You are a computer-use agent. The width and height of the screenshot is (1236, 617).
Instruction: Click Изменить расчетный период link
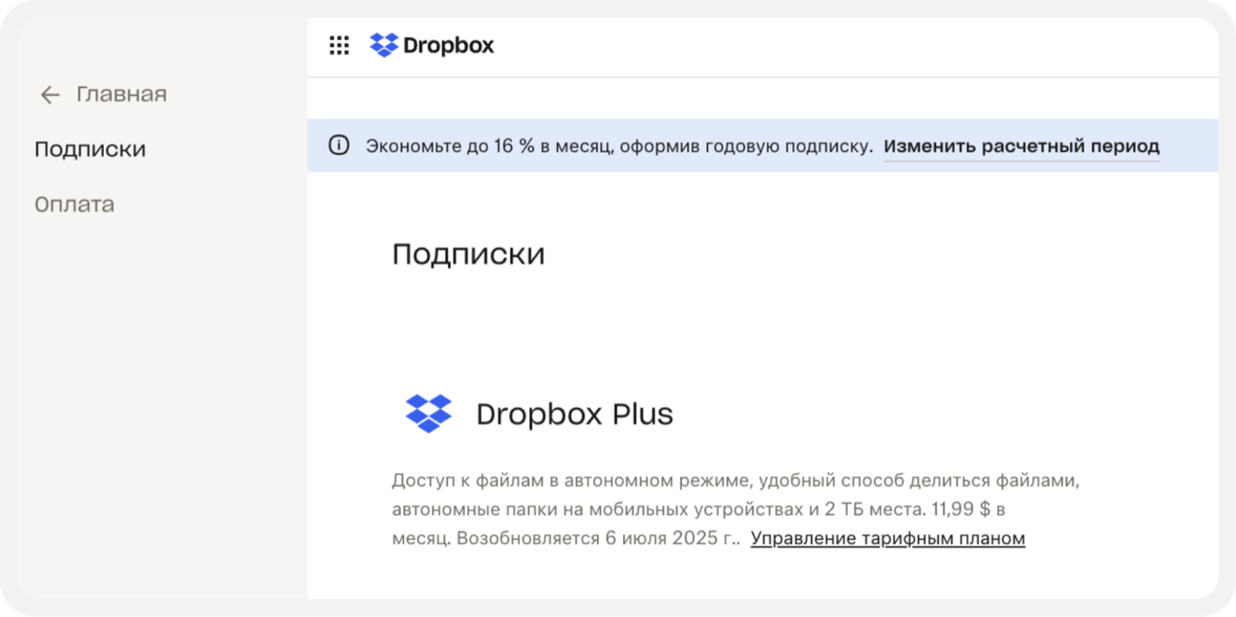tap(1021, 146)
